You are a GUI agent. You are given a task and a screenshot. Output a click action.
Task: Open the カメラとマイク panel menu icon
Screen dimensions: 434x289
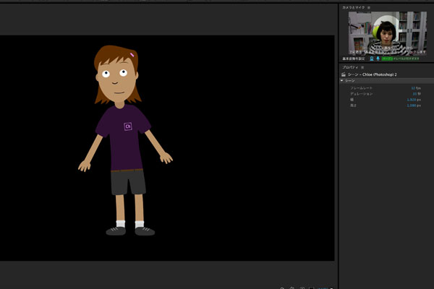(x=369, y=8)
